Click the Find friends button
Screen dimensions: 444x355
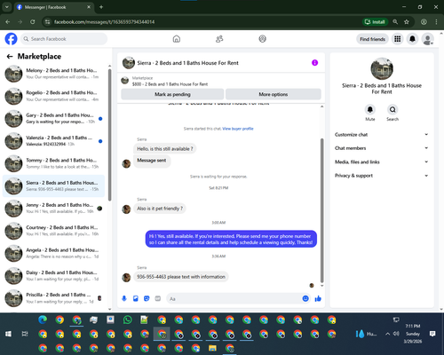pos(372,39)
